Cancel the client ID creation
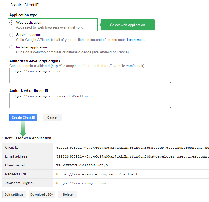This screenshot has width=209, height=202. (52, 117)
